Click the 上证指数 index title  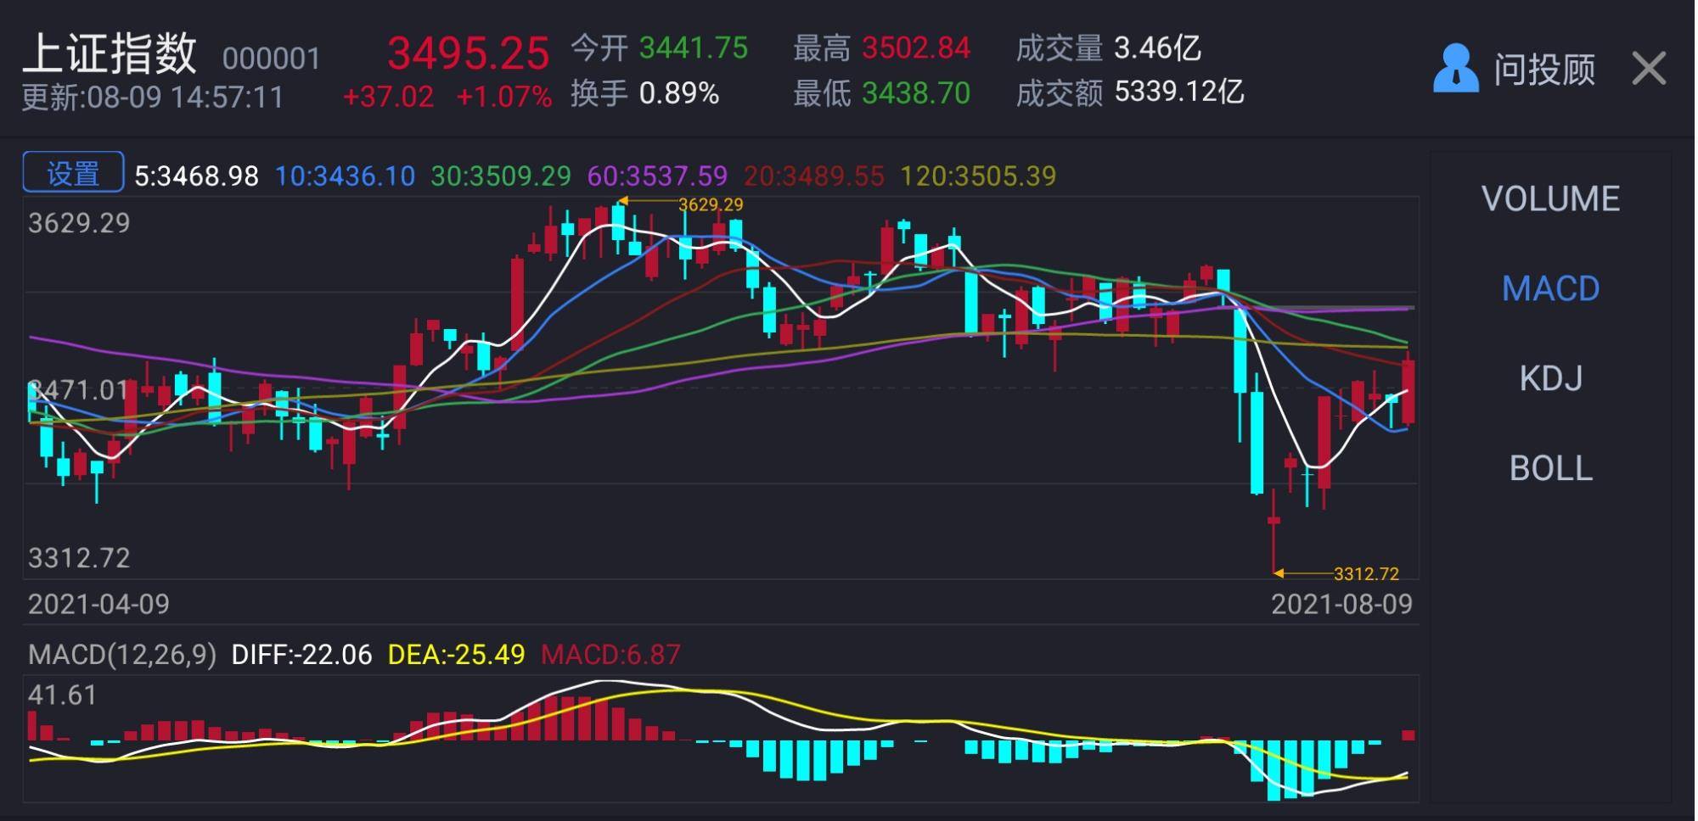(109, 53)
